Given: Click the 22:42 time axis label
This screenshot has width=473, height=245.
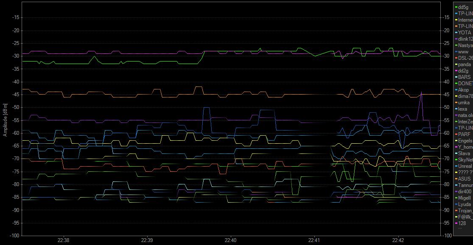Looking at the screenshot, I should click(398, 240).
